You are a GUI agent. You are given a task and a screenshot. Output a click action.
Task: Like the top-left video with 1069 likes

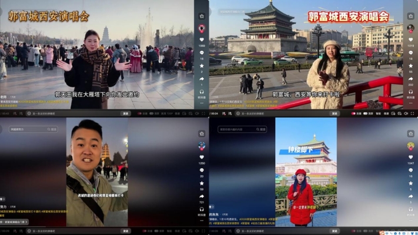tap(201, 40)
